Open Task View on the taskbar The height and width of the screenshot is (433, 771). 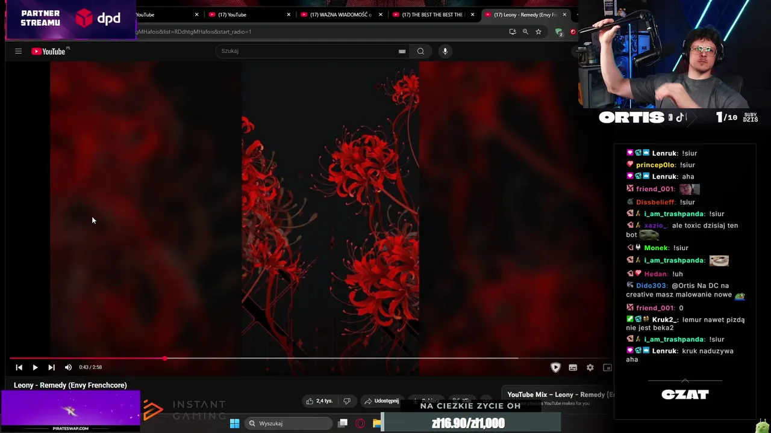tap(343, 423)
